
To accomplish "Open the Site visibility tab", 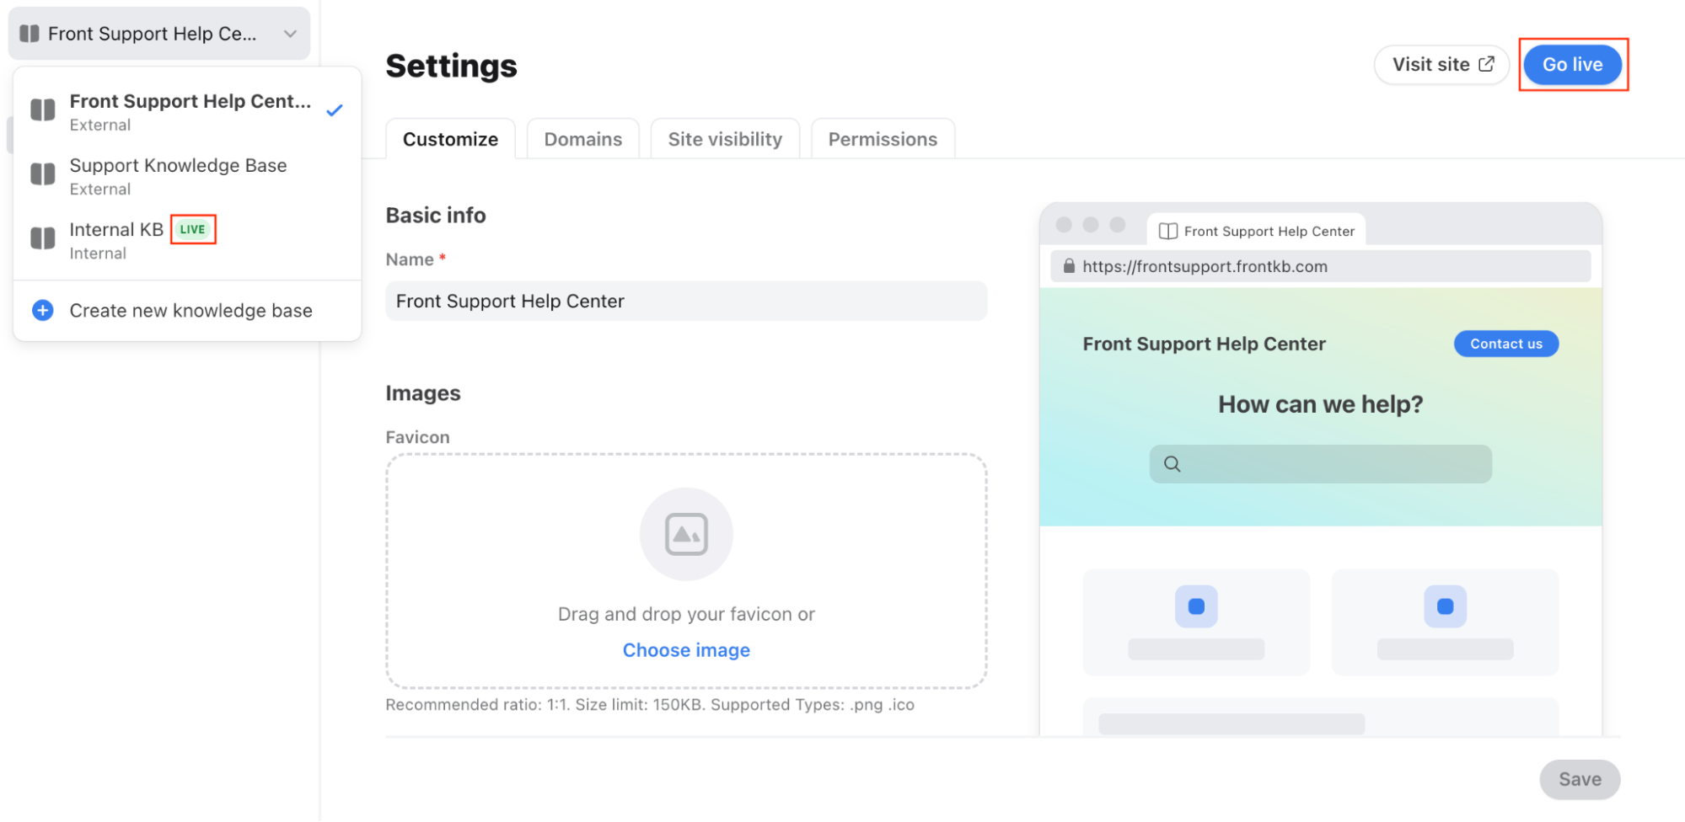I will (x=725, y=139).
